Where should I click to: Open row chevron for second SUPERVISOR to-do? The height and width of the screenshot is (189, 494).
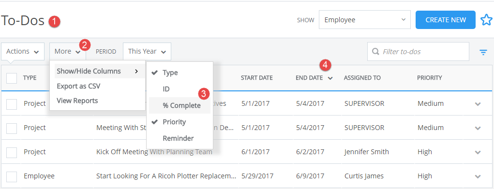478,128
